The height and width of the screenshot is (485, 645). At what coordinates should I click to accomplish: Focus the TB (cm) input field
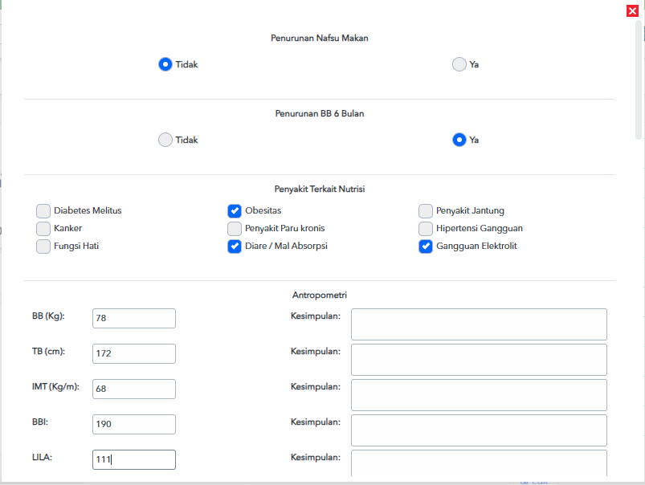(134, 354)
